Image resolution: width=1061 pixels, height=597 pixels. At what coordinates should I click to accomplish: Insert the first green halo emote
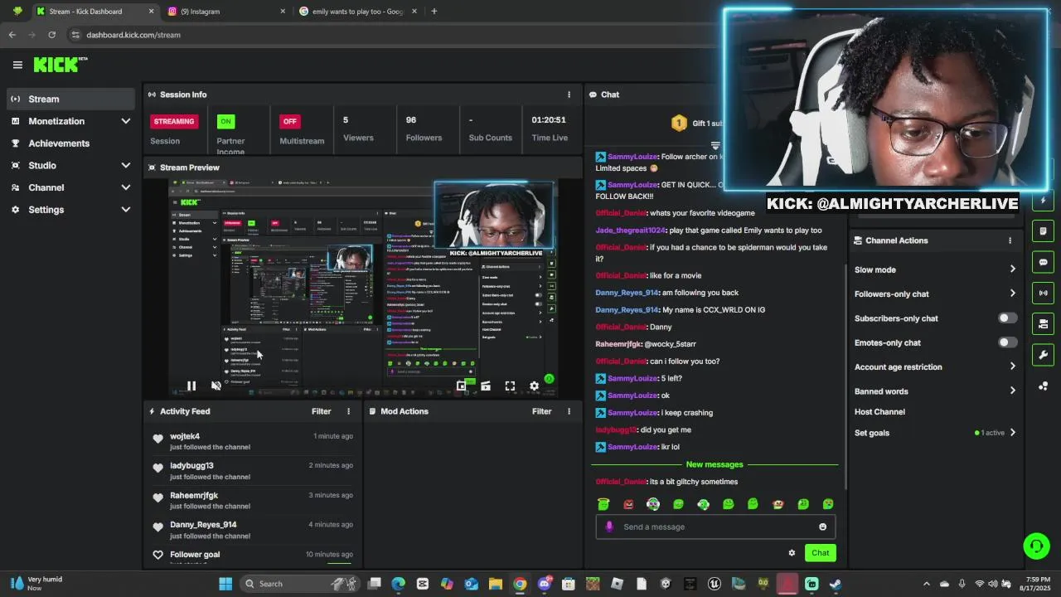(603, 504)
